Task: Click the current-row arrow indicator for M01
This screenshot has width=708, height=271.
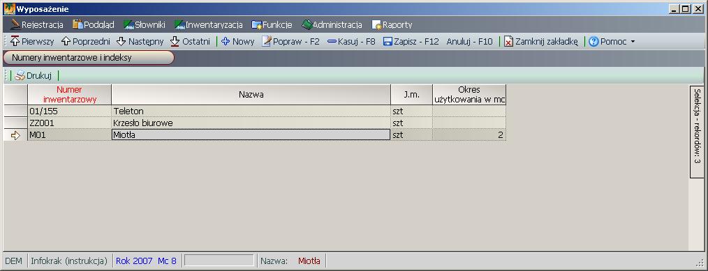Action: click(15, 135)
